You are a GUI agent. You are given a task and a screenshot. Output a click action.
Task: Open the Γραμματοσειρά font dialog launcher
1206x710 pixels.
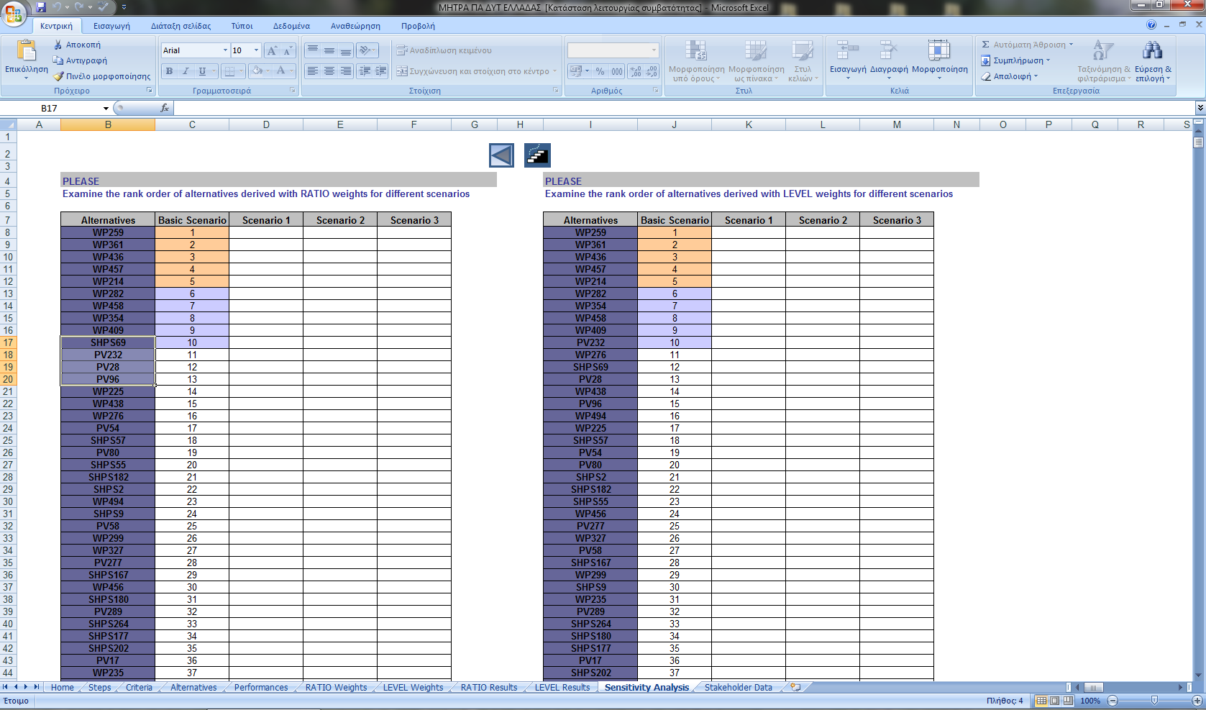click(x=293, y=91)
